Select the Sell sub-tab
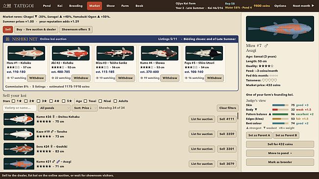Screen dimensions: 319x179 coord(8,29)
